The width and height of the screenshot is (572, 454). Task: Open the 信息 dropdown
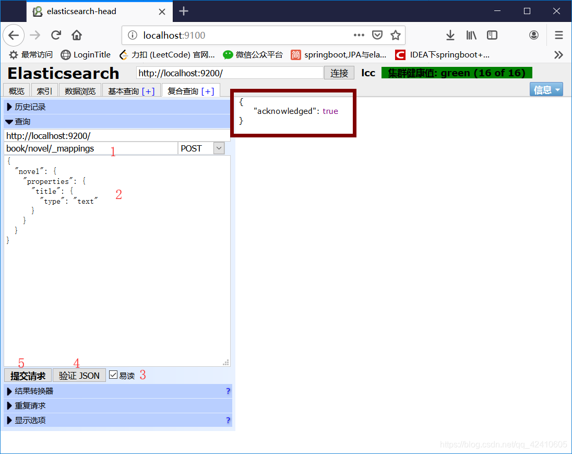[x=546, y=89]
